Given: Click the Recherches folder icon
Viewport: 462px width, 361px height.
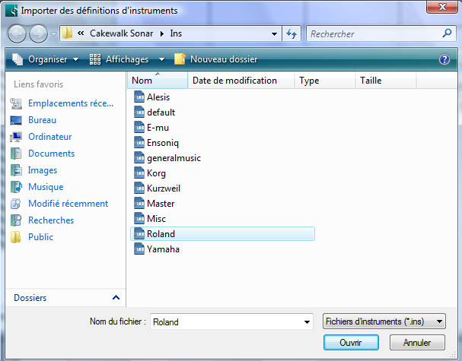Looking at the screenshot, I should point(16,220).
